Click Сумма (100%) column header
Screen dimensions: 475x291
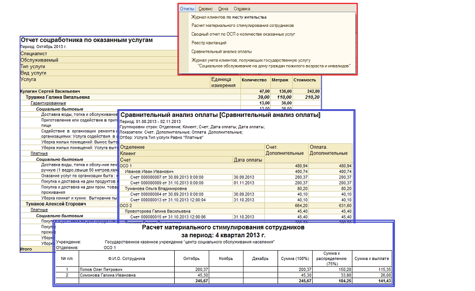[x=295, y=258]
